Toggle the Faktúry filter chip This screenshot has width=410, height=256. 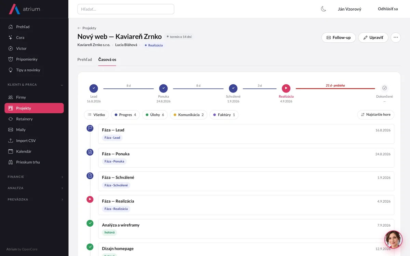(224, 115)
